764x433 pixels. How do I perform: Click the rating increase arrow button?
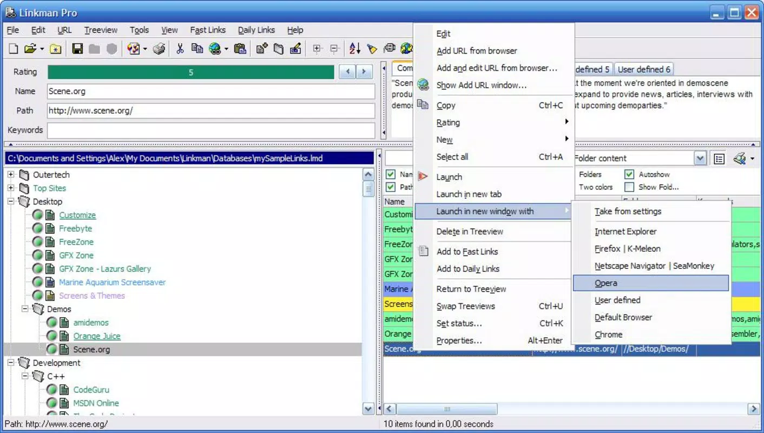365,71
